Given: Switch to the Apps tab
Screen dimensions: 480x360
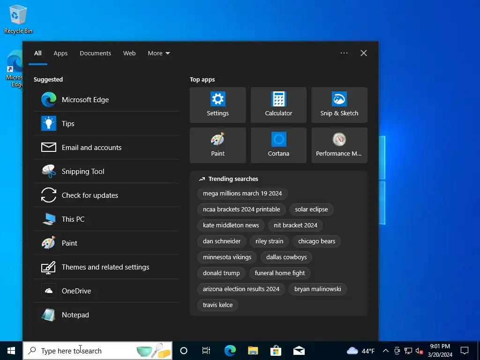Looking at the screenshot, I should coord(60,53).
